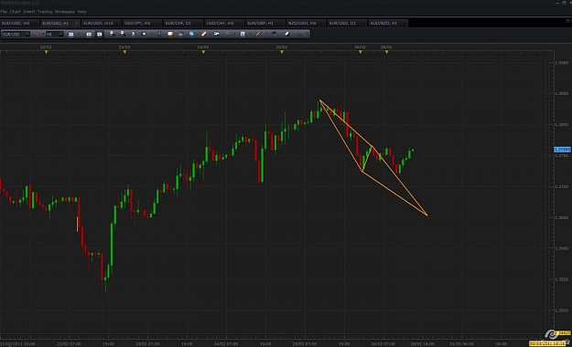The height and width of the screenshot is (347, 572).
Task: Switch to the EUR/USD, m15 chart tab
Action: (102, 23)
